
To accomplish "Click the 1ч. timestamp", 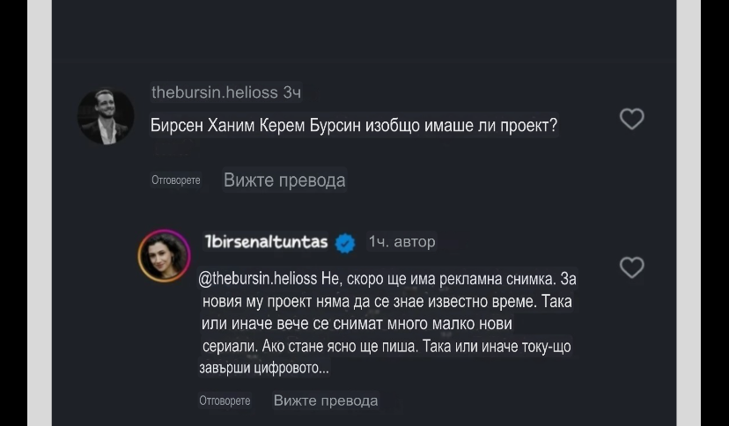I will pyautogui.click(x=379, y=242).
